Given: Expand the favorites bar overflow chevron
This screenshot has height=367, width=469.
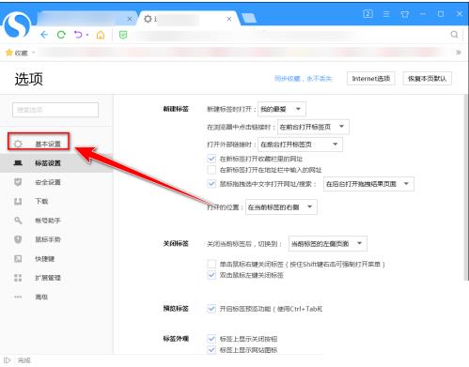Looking at the screenshot, I should coord(459,53).
